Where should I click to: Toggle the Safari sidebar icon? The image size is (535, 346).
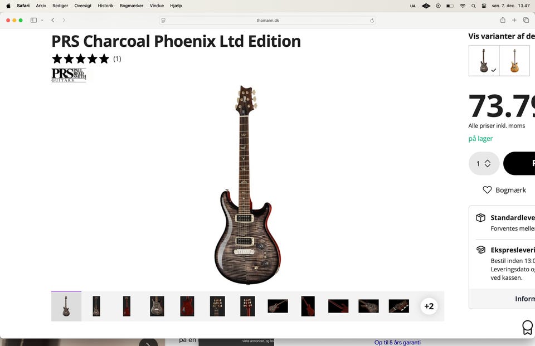[33, 20]
